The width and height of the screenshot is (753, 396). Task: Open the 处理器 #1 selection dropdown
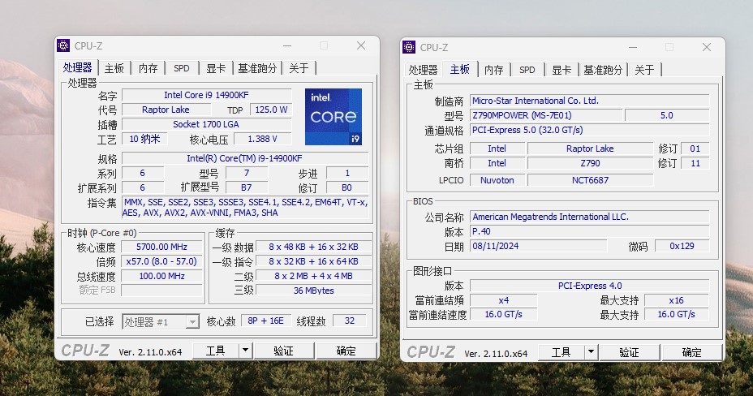coord(161,321)
